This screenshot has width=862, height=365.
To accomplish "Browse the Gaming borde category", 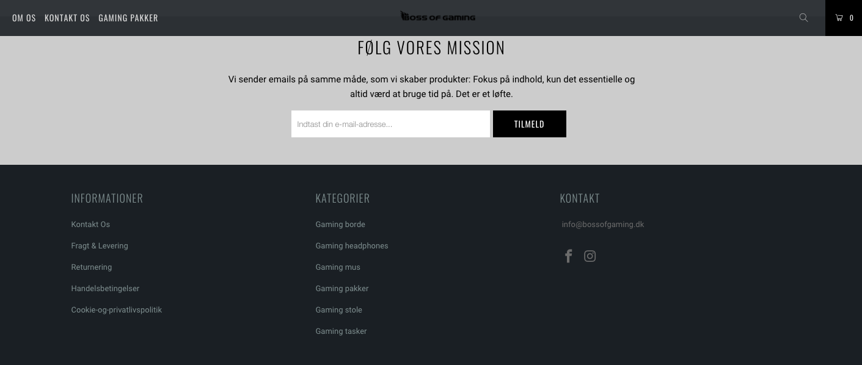I will 340,225.
